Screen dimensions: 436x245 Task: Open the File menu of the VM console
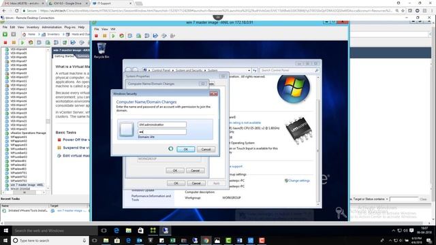(96, 29)
